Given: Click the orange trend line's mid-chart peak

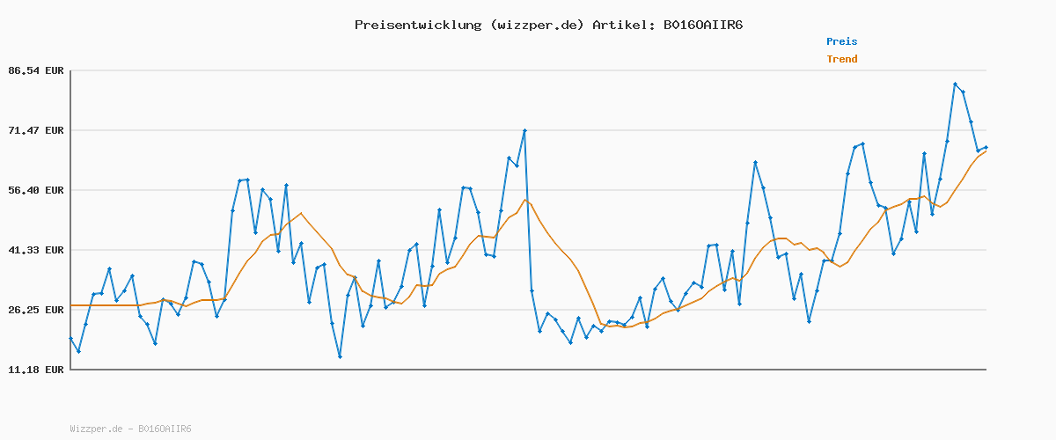Looking at the screenshot, I should [524, 199].
